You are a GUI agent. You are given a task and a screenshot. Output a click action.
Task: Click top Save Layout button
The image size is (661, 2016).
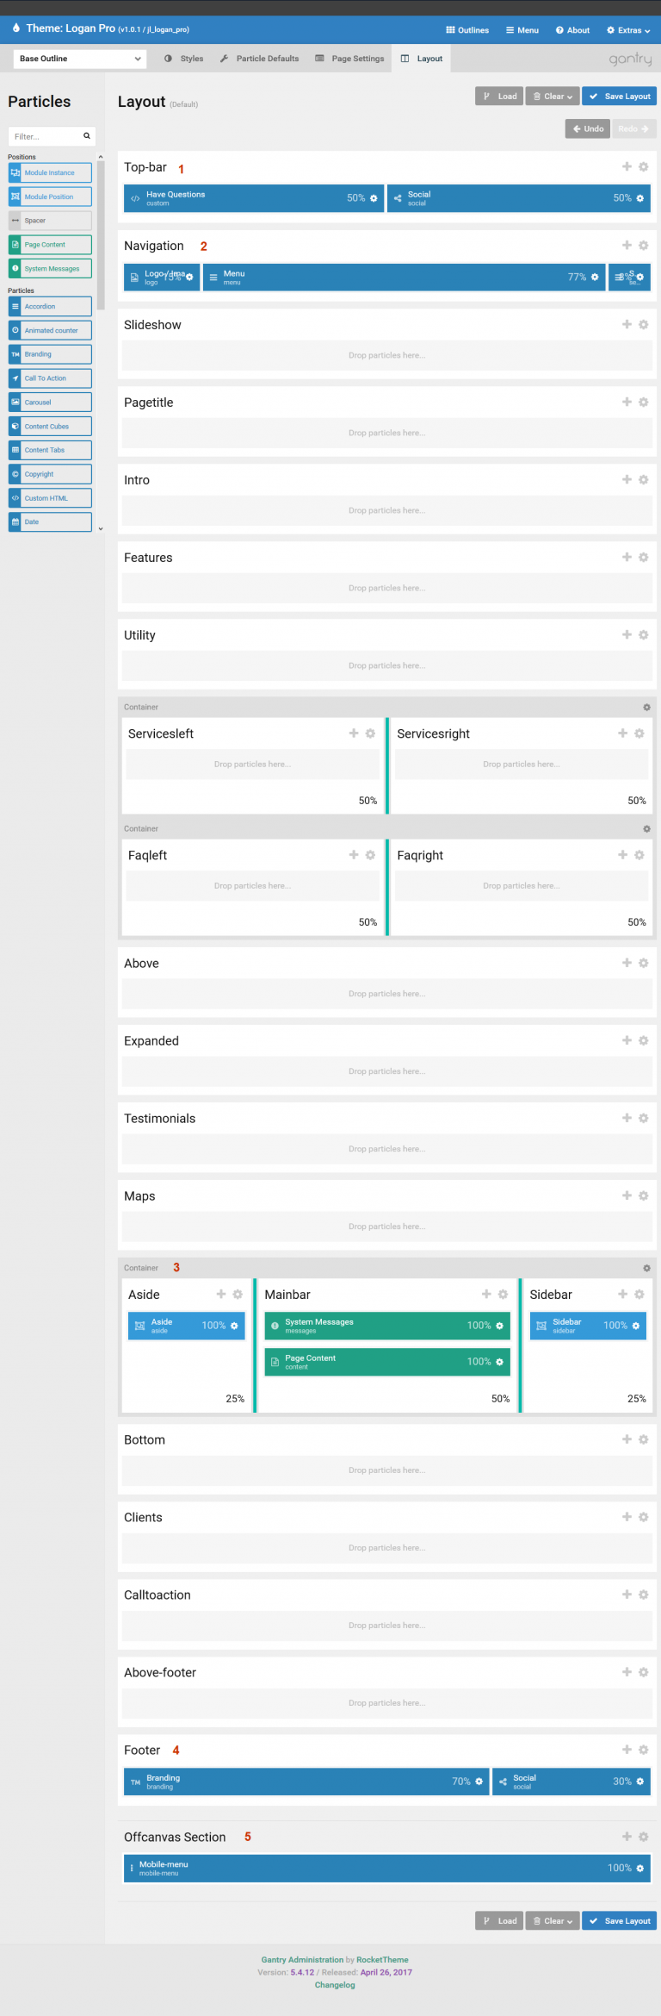[620, 97]
